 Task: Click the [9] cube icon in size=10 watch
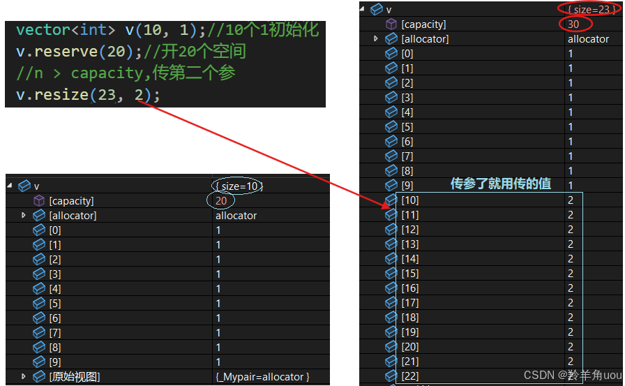[x=39, y=362]
